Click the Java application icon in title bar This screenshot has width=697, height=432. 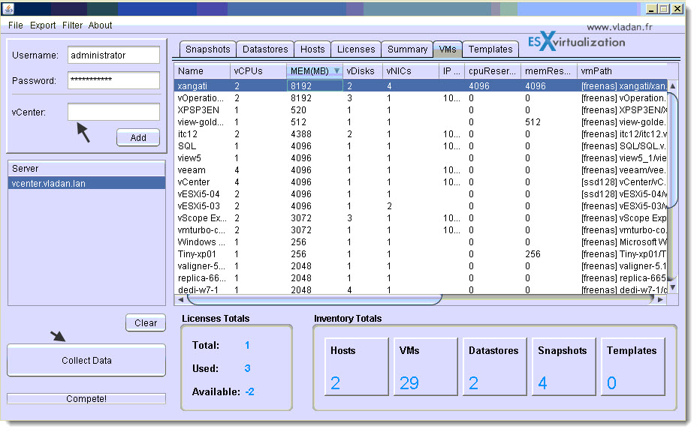(8, 8)
